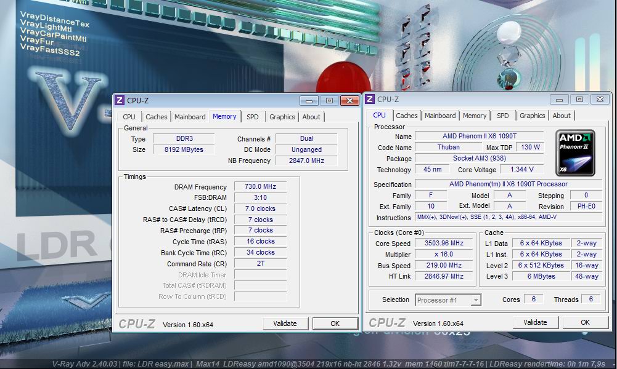The image size is (617, 369).
Task: Click NB Frequency 2847.0 MHz value
Action: (306, 161)
